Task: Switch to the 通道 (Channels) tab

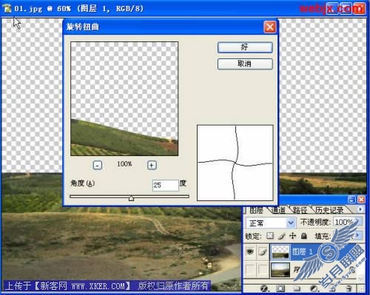Action: tap(278, 210)
